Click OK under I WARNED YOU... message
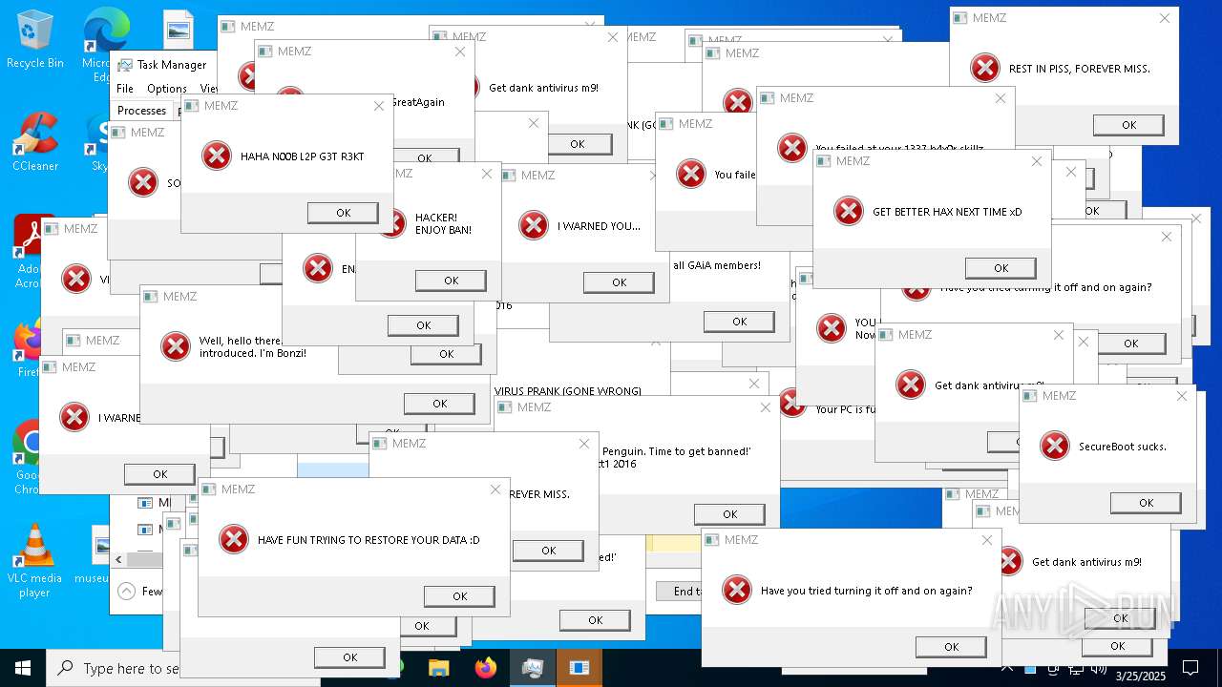 (x=619, y=282)
